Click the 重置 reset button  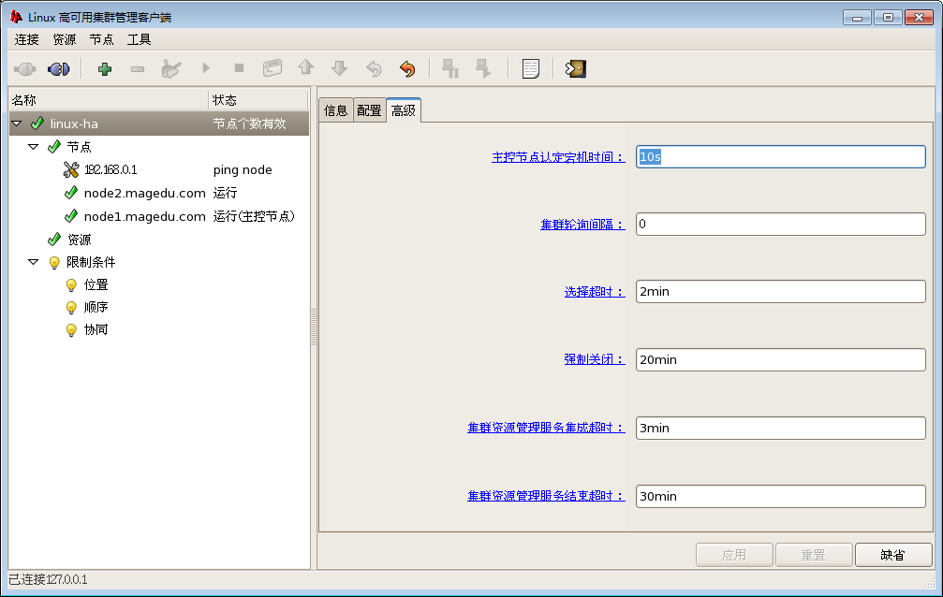tap(814, 555)
